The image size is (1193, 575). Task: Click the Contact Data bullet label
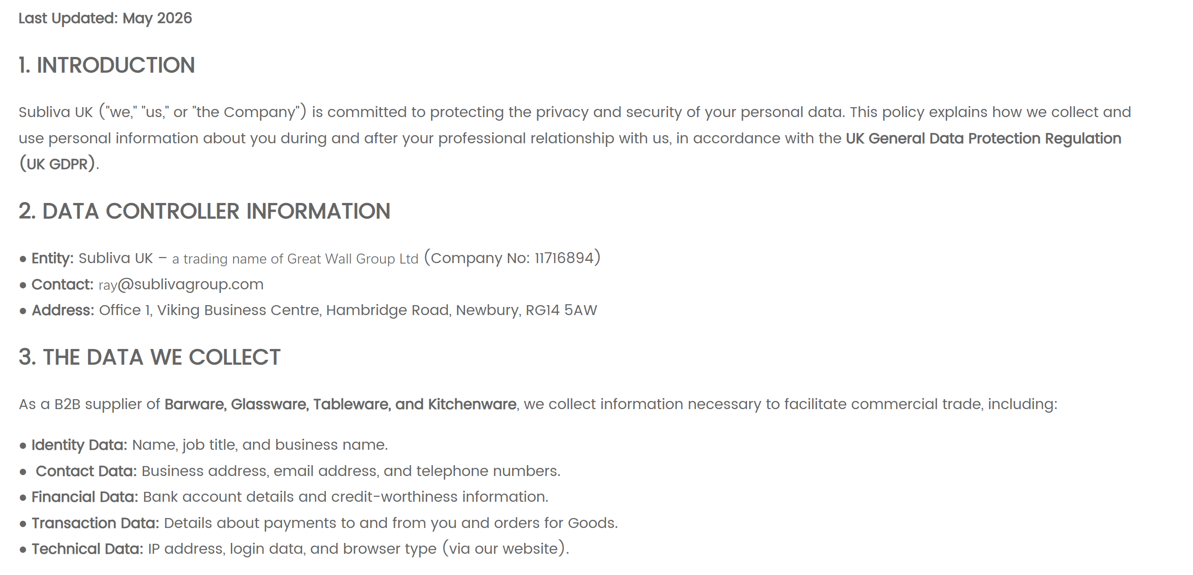pos(86,471)
